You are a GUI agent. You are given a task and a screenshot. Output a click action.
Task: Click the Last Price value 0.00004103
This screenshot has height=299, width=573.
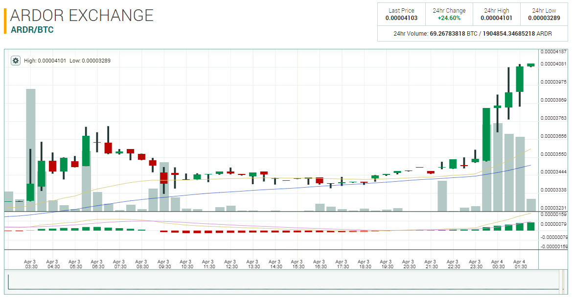point(401,18)
